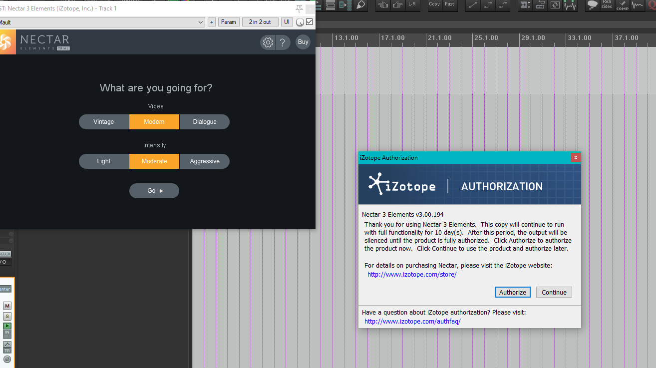Click the stacked tracks toolbar icon

(330, 5)
